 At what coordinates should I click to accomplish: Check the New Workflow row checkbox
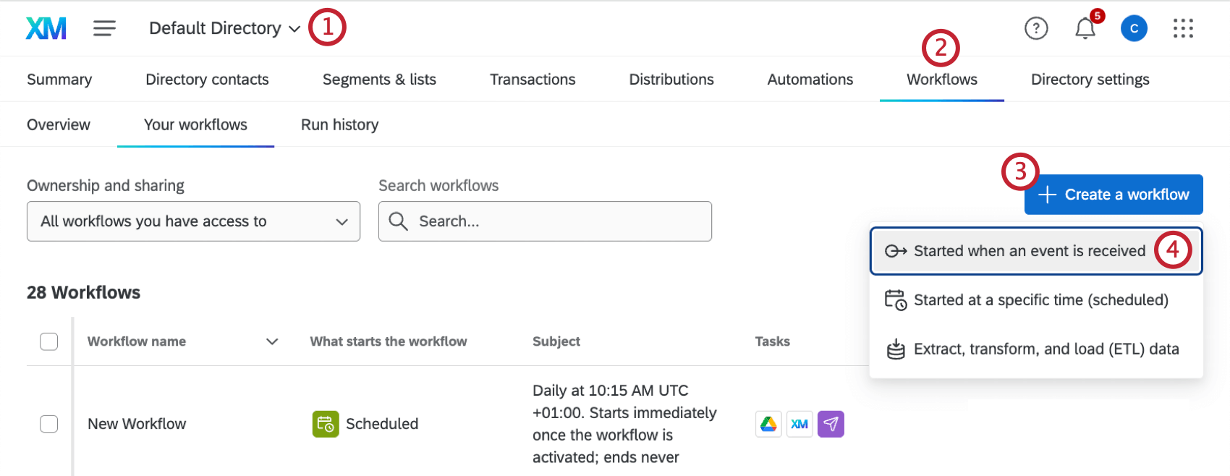(x=49, y=424)
